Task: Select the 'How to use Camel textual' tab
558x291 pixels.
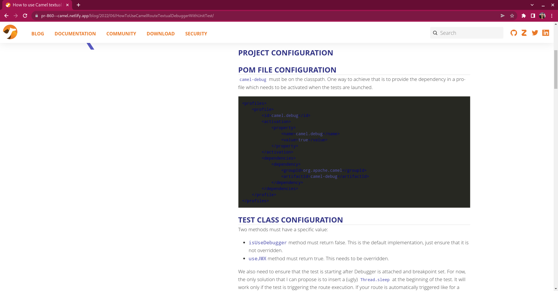Action: tap(37, 5)
